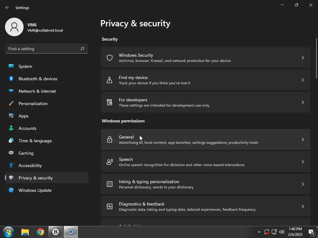The image size is (318, 238).
Task: Click the Speech recognition icon
Action: [x=109, y=162]
